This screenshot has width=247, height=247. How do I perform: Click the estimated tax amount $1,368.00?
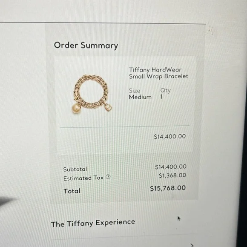coord(172,175)
